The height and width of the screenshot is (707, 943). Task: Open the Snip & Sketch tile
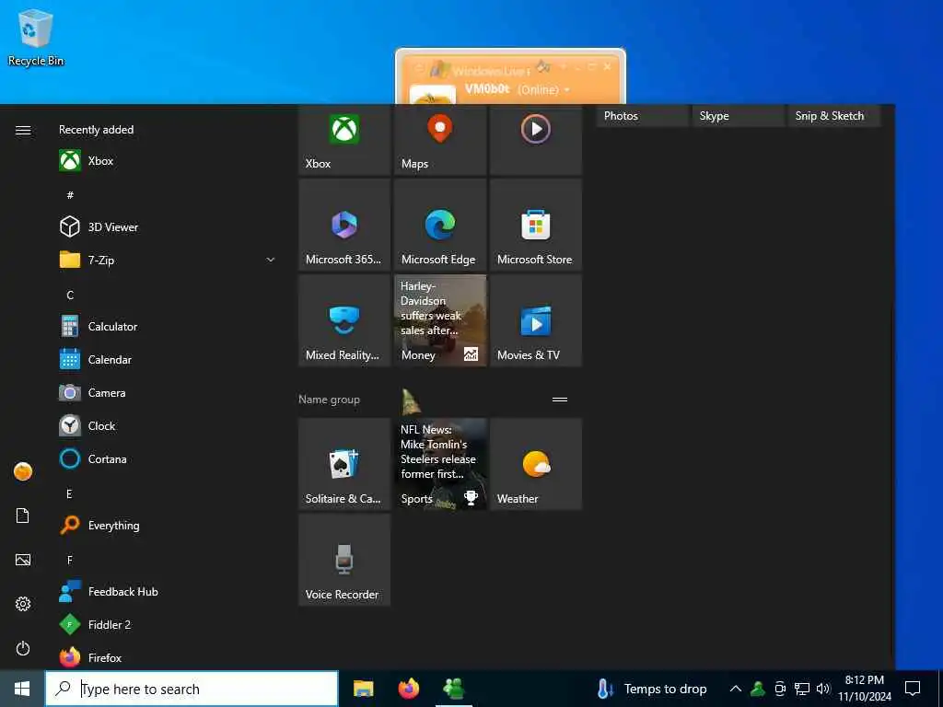coord(834,116)
